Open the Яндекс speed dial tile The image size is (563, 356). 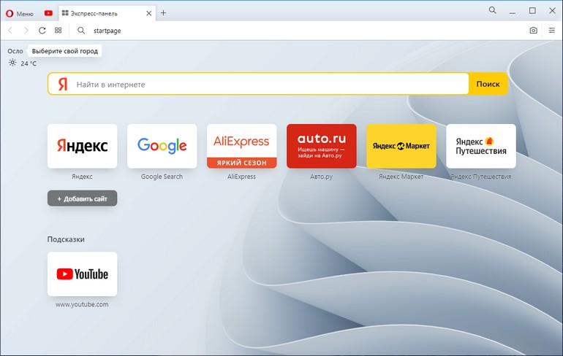coord(82,146)
